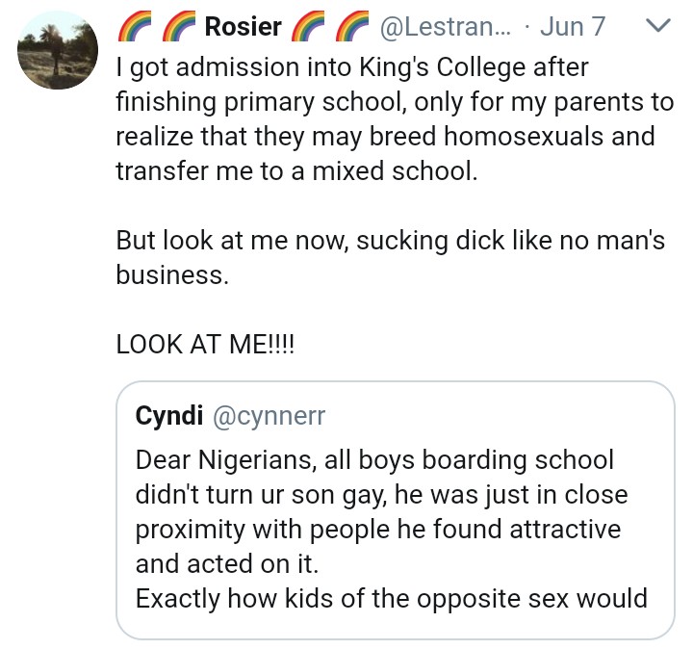Open the Rosier display name
The width and height of the screenshot is (693, 649).
(x=243, y=27)
